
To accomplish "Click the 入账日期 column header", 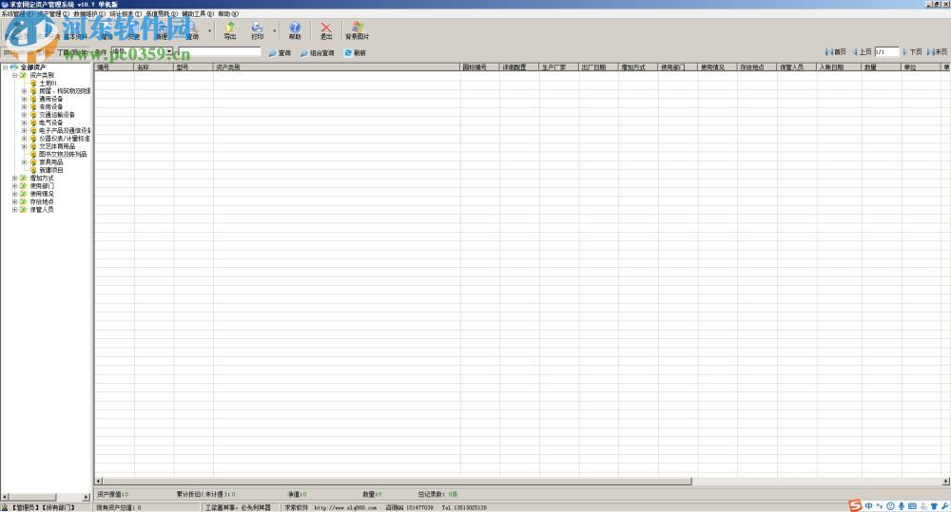I will (840, 67).
